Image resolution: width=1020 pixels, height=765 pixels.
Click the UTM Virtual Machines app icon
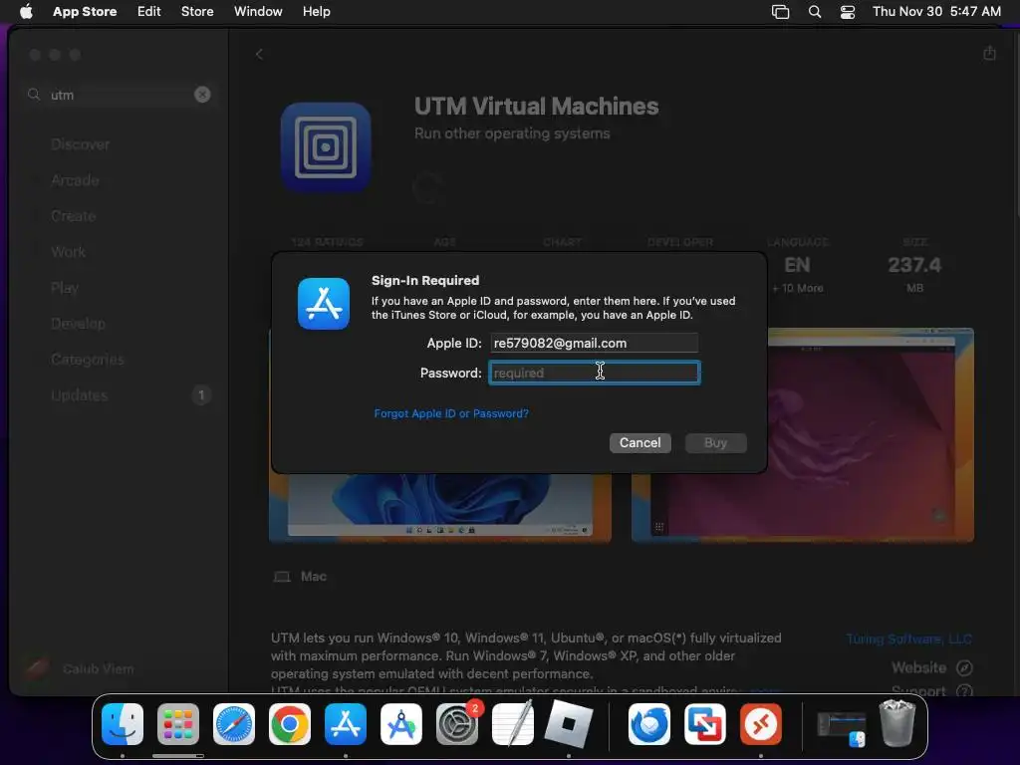[x=326, y=147]
